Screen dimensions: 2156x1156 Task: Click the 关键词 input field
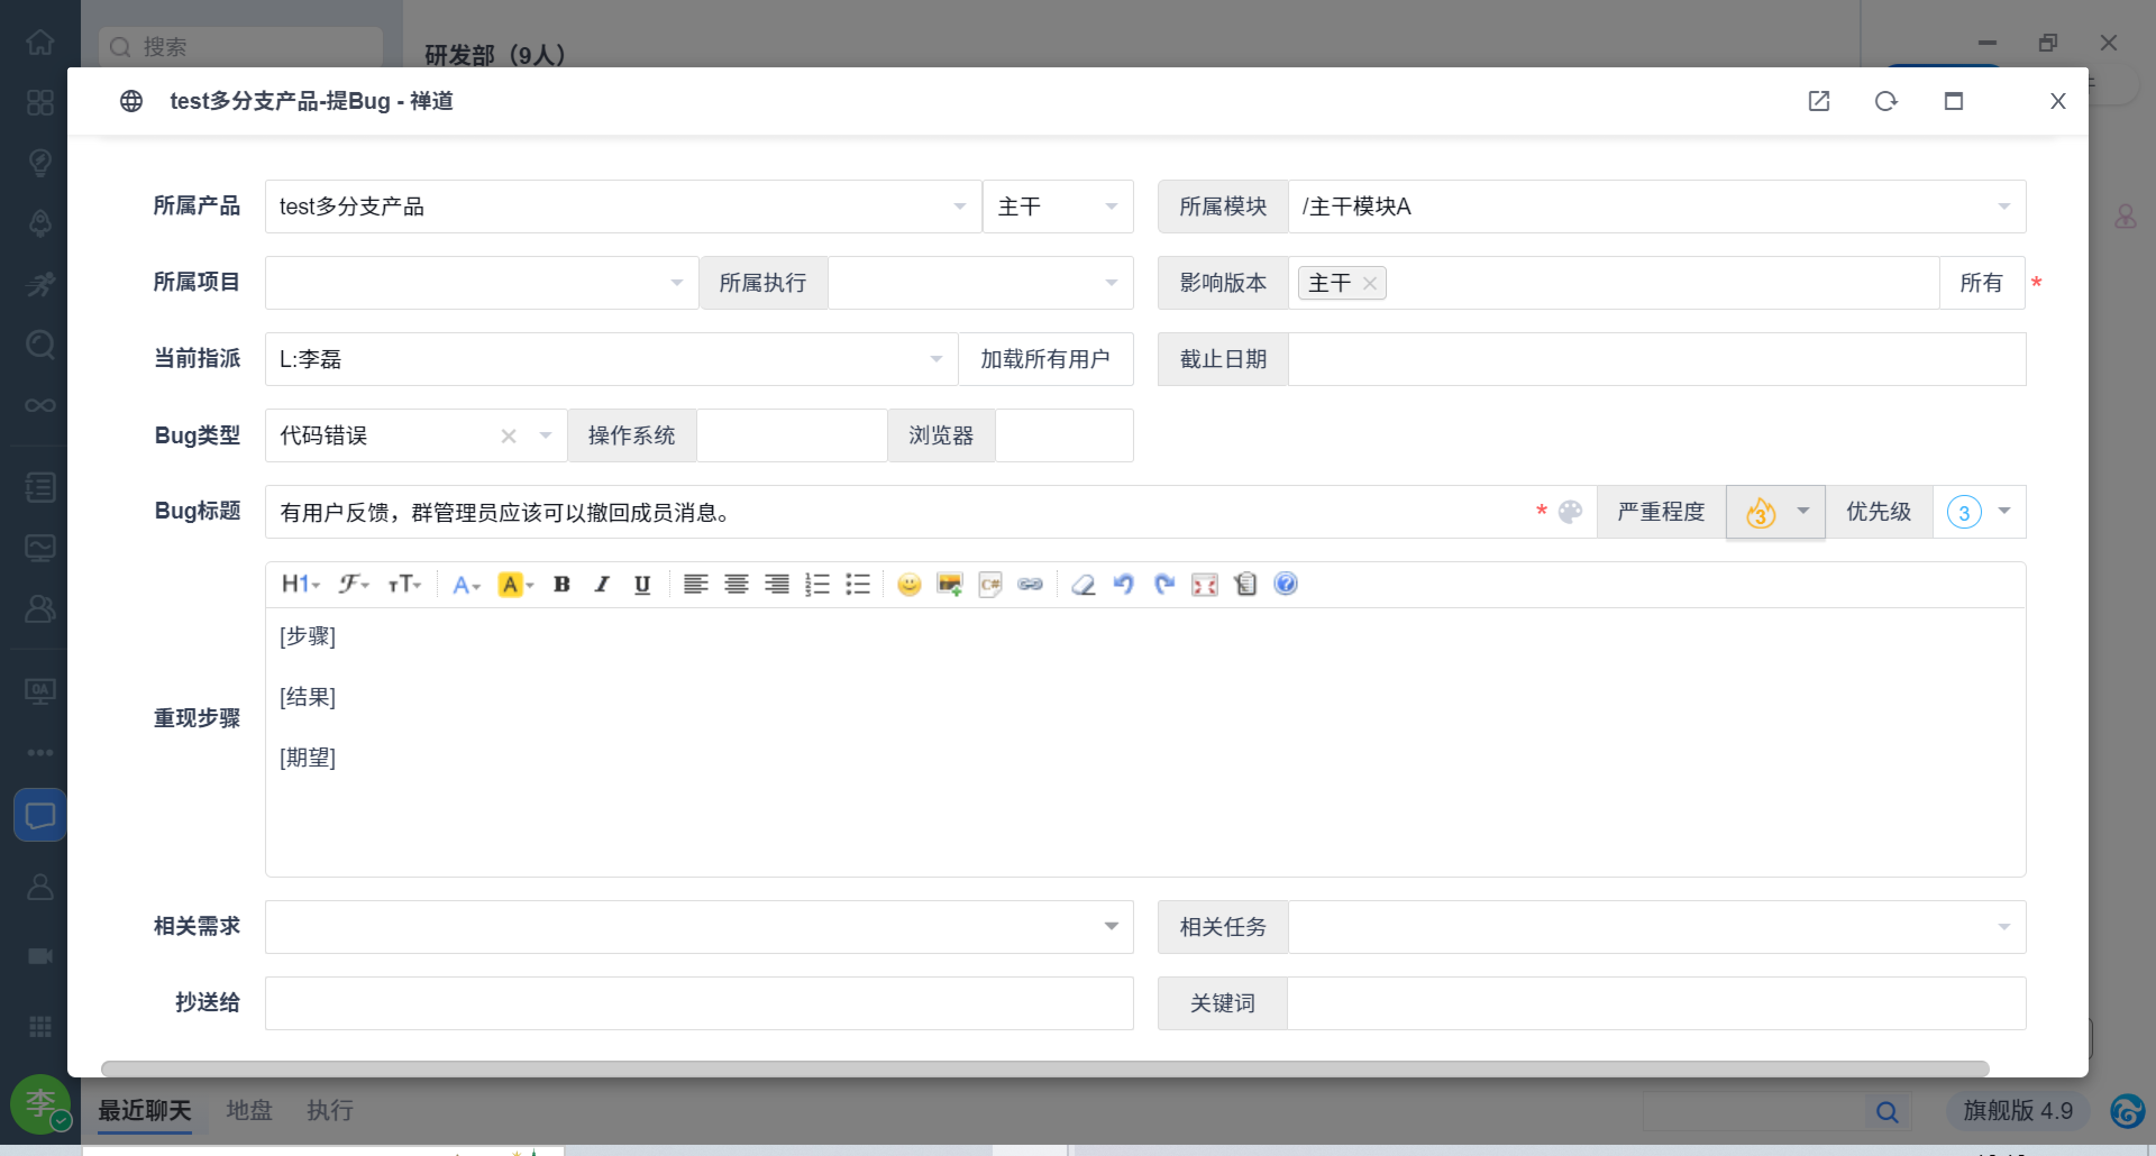[x=1656, y=1003]
